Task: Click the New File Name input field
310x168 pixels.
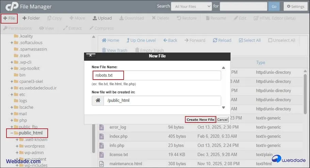Action: pos(156,75)
